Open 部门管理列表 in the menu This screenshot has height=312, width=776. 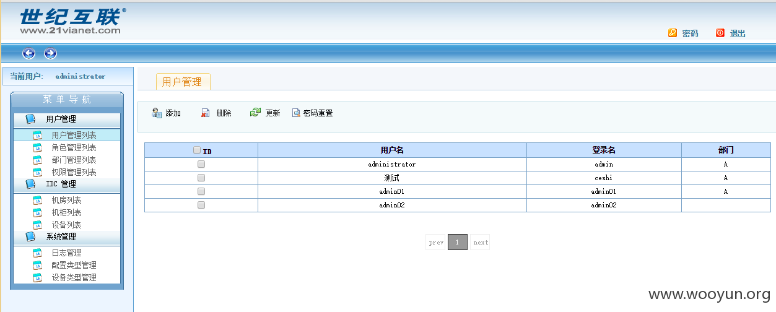pos(74,160)
